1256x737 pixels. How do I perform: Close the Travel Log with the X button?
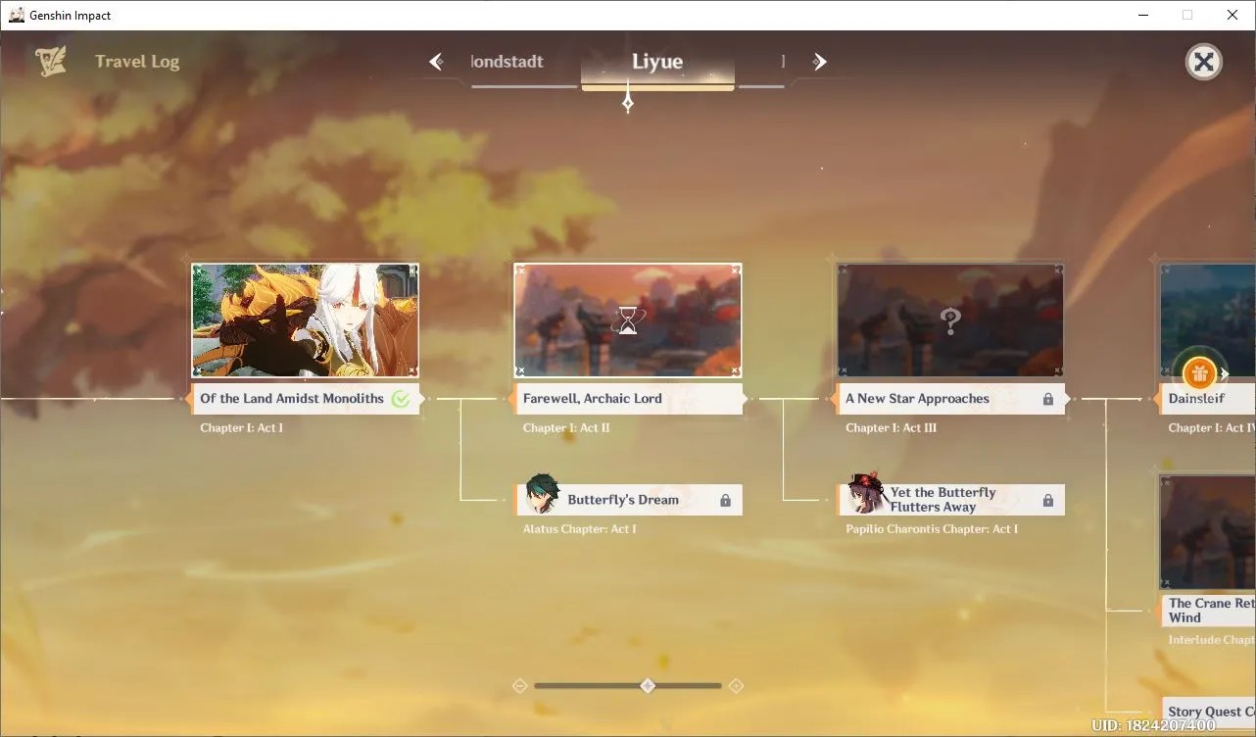point(1204,63)
